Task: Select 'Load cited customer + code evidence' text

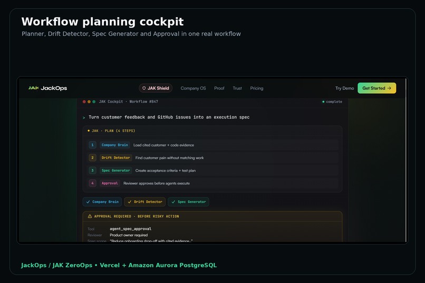Action: (x=163, y=145)
